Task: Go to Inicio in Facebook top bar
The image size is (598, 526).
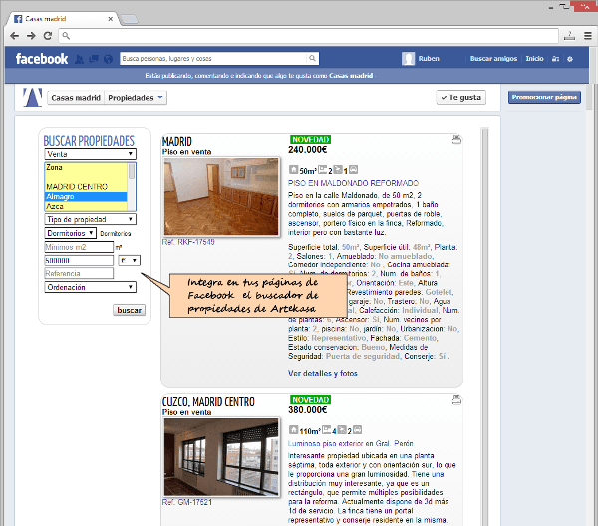Action: 534,60
